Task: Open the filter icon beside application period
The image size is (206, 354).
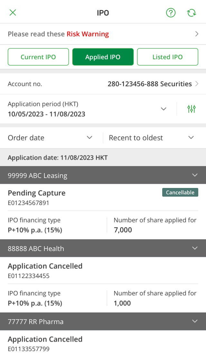Action: pyautogui.click(x=192, y=109)
